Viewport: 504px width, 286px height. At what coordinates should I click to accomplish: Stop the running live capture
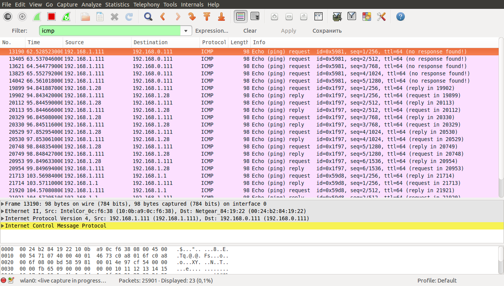point(52,17)
